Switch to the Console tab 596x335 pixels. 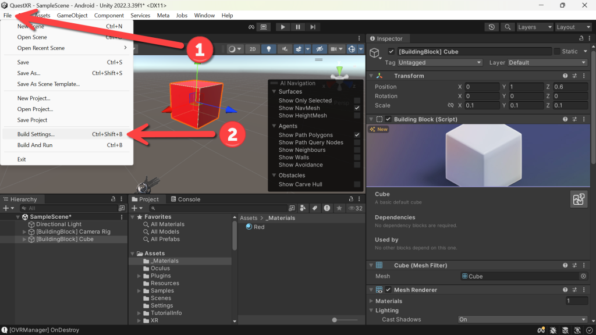point(186,199)
